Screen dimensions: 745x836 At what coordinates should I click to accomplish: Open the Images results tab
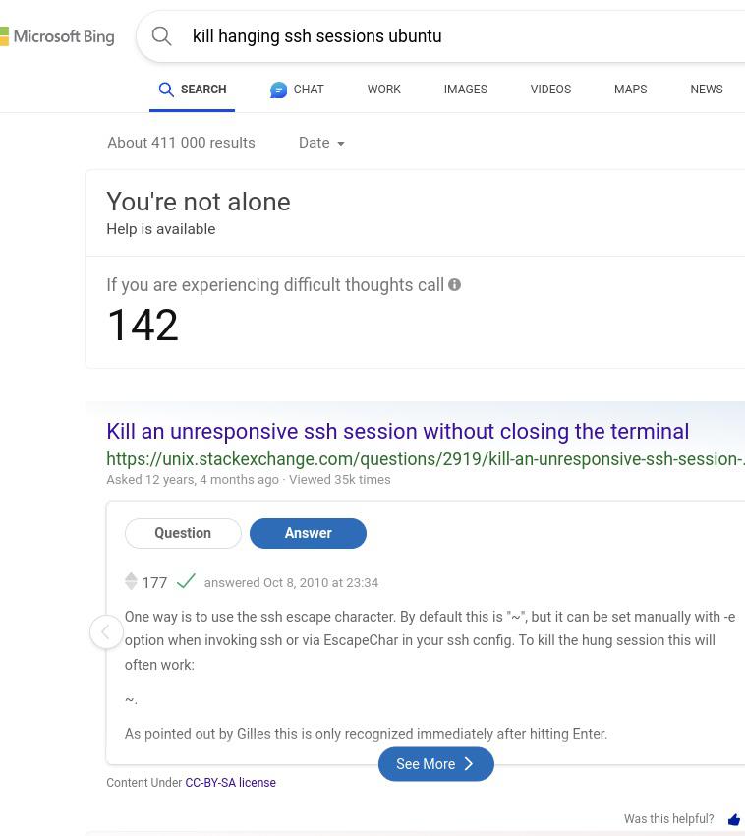point(465,90)
